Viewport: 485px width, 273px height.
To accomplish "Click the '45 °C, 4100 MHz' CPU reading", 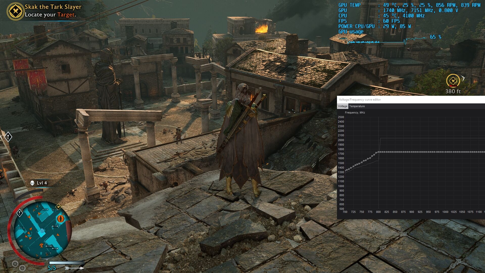I will (x=404, y=16).
